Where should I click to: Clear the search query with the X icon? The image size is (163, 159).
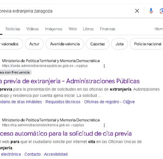(137, 11)
